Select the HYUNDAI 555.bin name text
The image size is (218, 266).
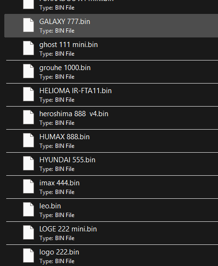pos(68,160)
